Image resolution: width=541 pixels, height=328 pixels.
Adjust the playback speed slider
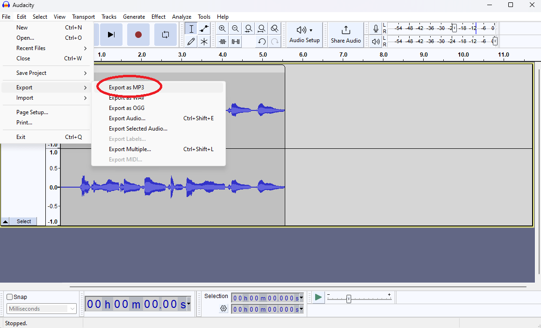349,299
